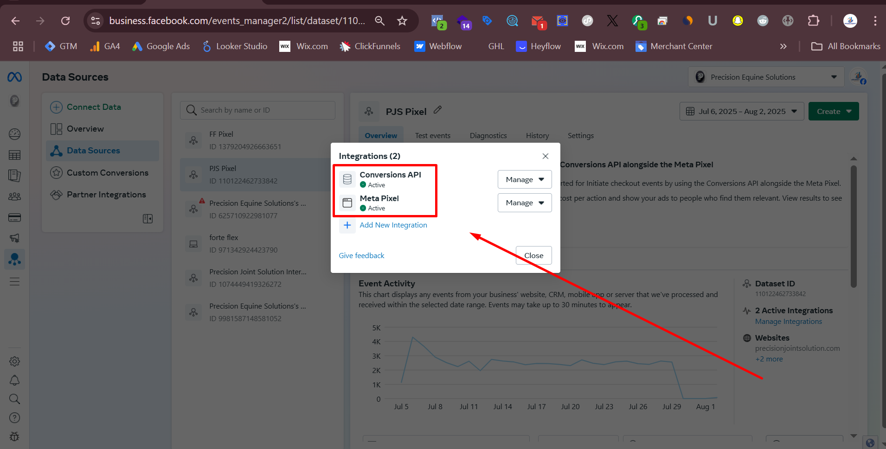886x449 pixels.
Task: Open the settings gear icon in sidebar
Action: 14,361
